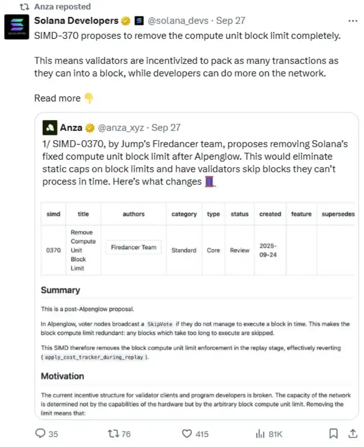The width and height of the screenshot is (364, 447).
Task: Like the post with the heart icon
Action: coord(187,434)
